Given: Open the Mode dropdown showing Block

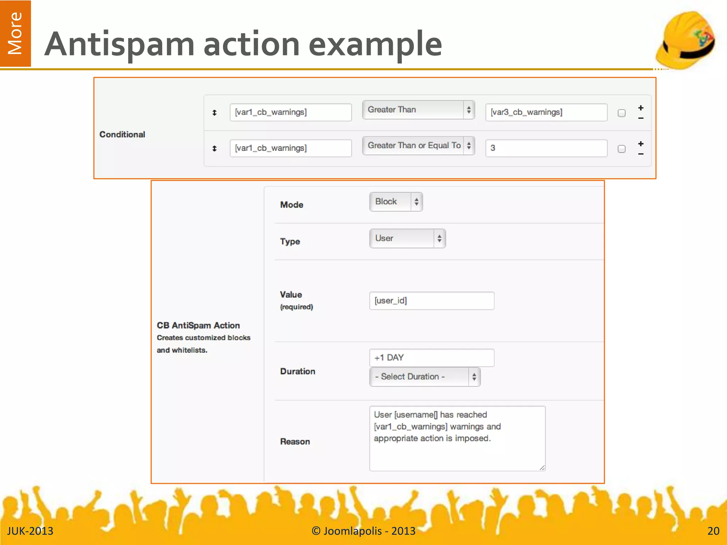Looking at the screenshot, I should (x=396, y=202).
